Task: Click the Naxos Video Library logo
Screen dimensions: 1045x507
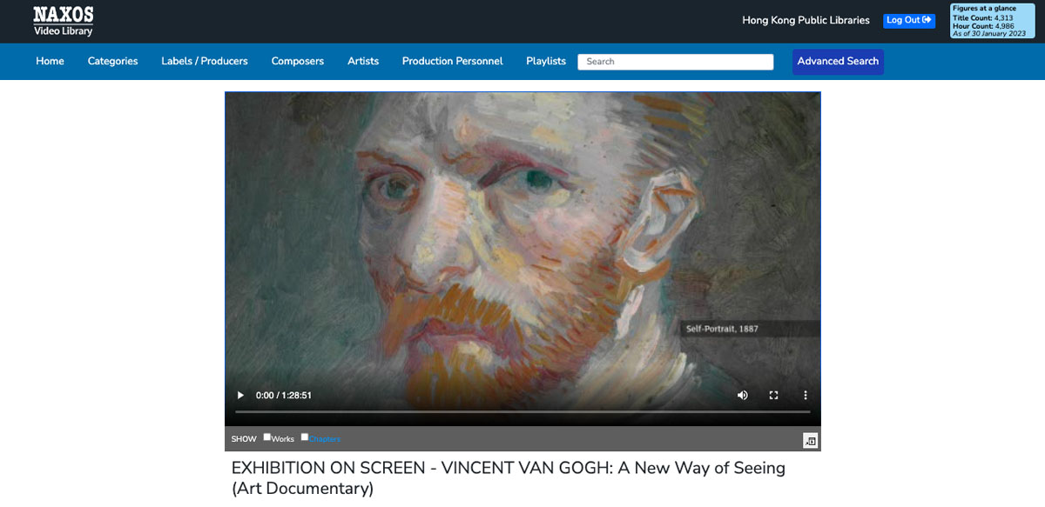Action: [x=64, y=21]
